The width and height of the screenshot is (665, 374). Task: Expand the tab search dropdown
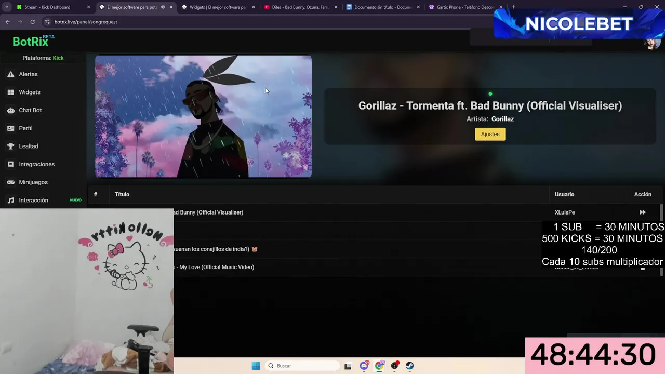click(x=6, y=7)
